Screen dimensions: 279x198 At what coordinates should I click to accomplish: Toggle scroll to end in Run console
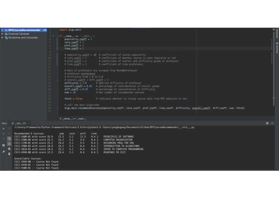(x=9, y=143)
